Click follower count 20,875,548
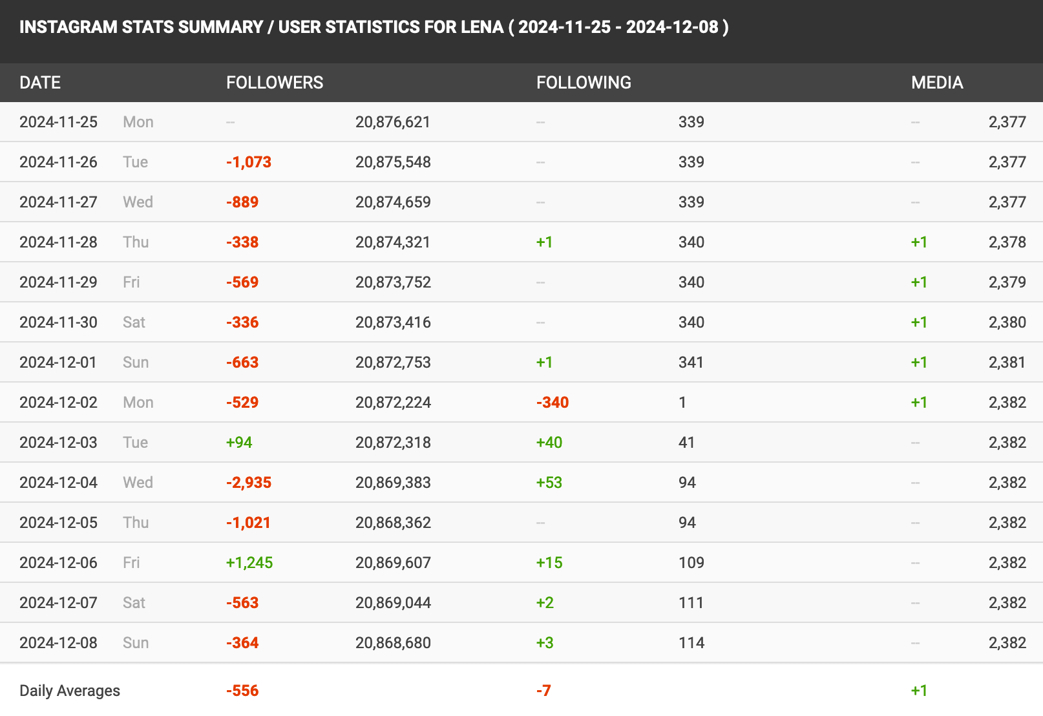Viewport: 1043px width, 716px height. (x=393, y=162)
